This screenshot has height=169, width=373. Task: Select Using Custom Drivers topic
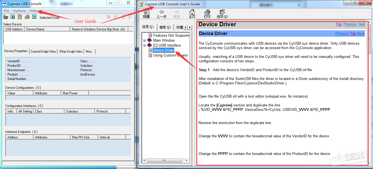170,55
